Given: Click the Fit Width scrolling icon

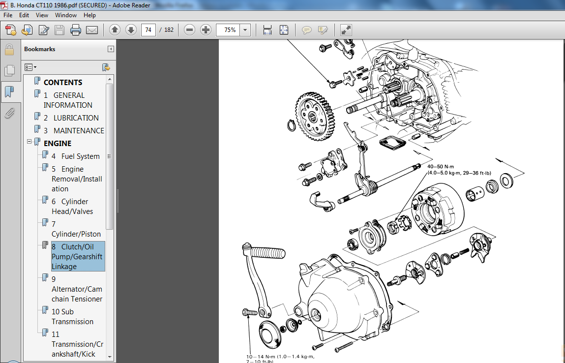Looking at the screenshot, I should point(268,30).
